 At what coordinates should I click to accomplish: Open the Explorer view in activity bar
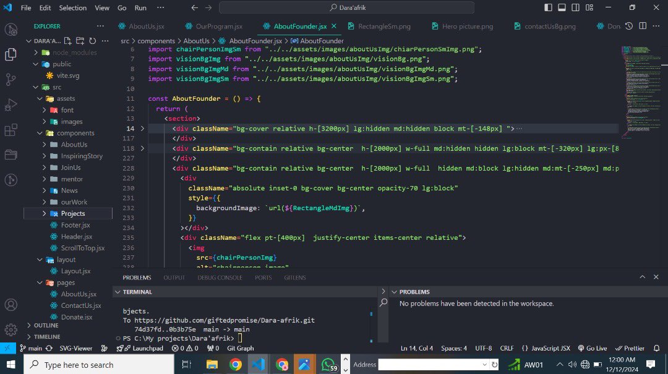tap(11, 54)
